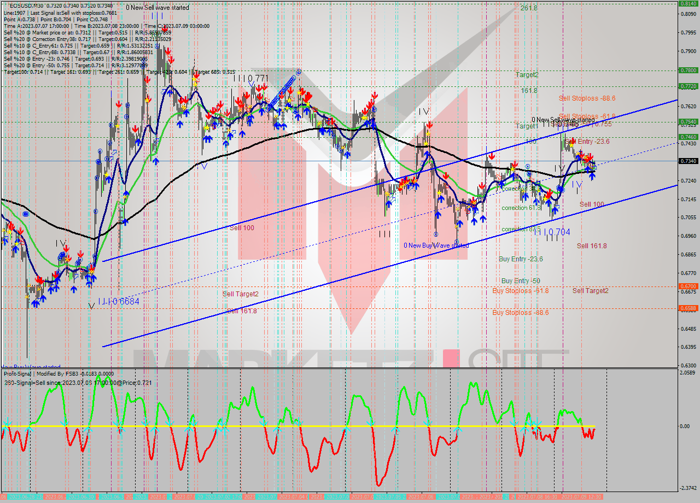Select the green 'Target2' label
Screen dimensions: 700x503
coord(527,75)
